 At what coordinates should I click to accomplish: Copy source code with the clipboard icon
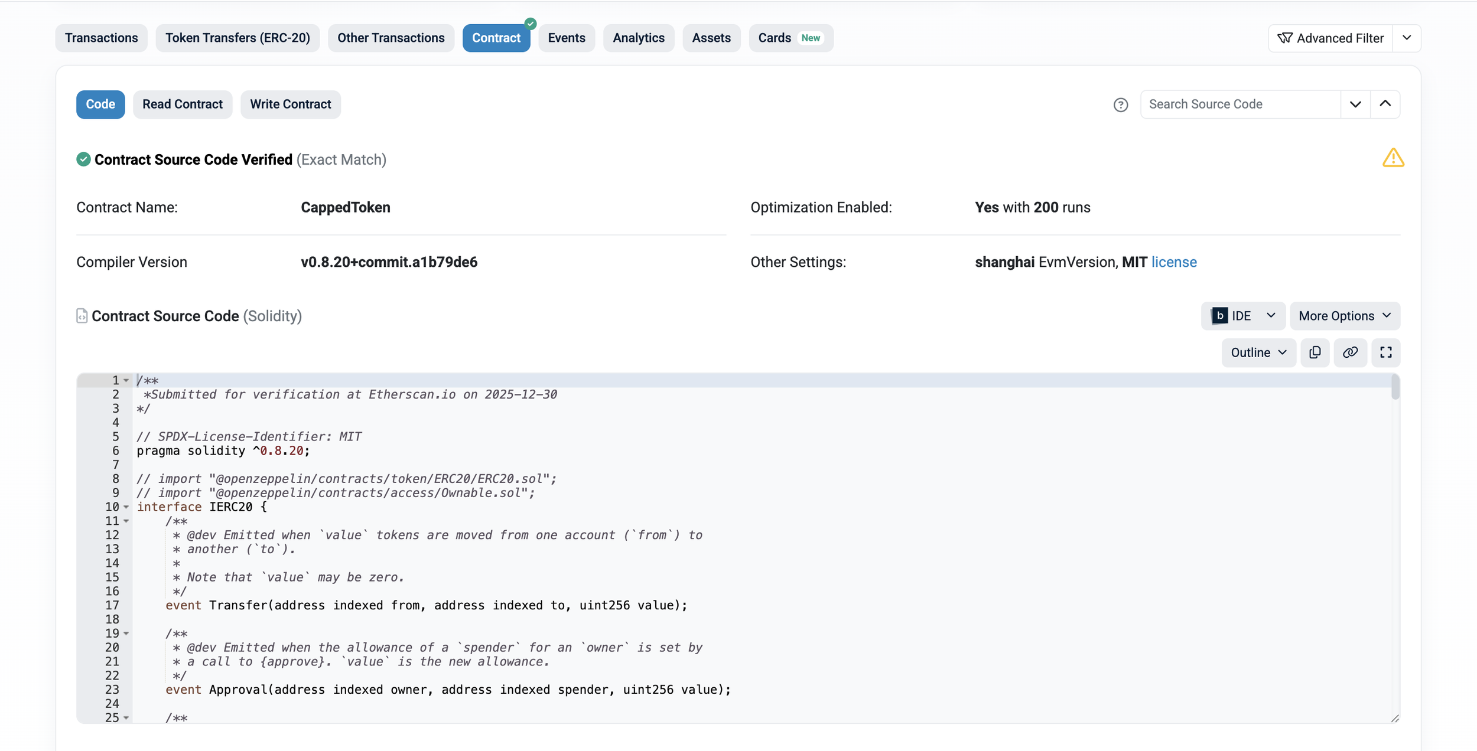tap(1315, 352)
